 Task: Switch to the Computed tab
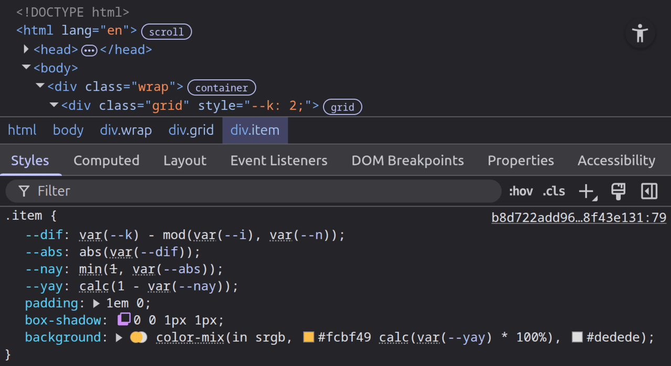coord(106,160)
